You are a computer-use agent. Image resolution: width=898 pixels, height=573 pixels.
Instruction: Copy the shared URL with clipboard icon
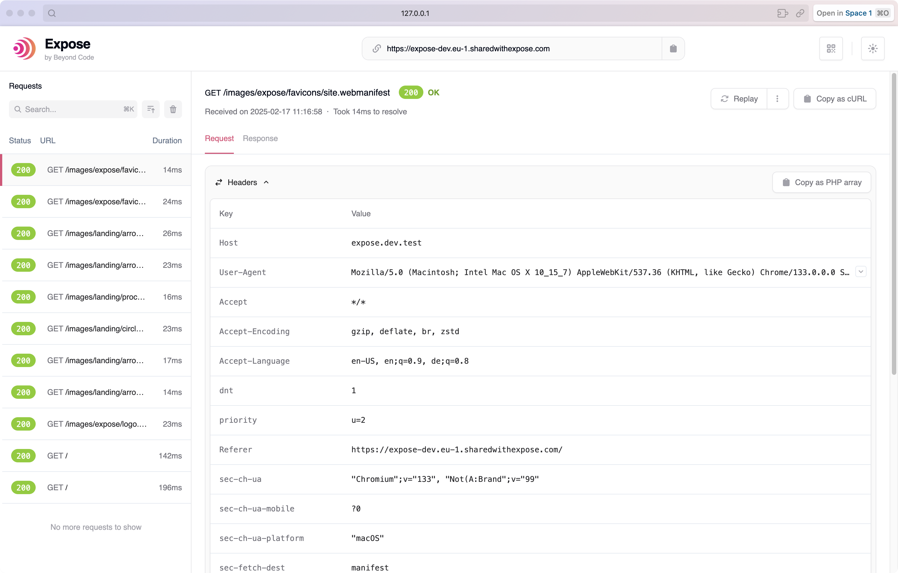pyautogui.click(x=673, y=48)
